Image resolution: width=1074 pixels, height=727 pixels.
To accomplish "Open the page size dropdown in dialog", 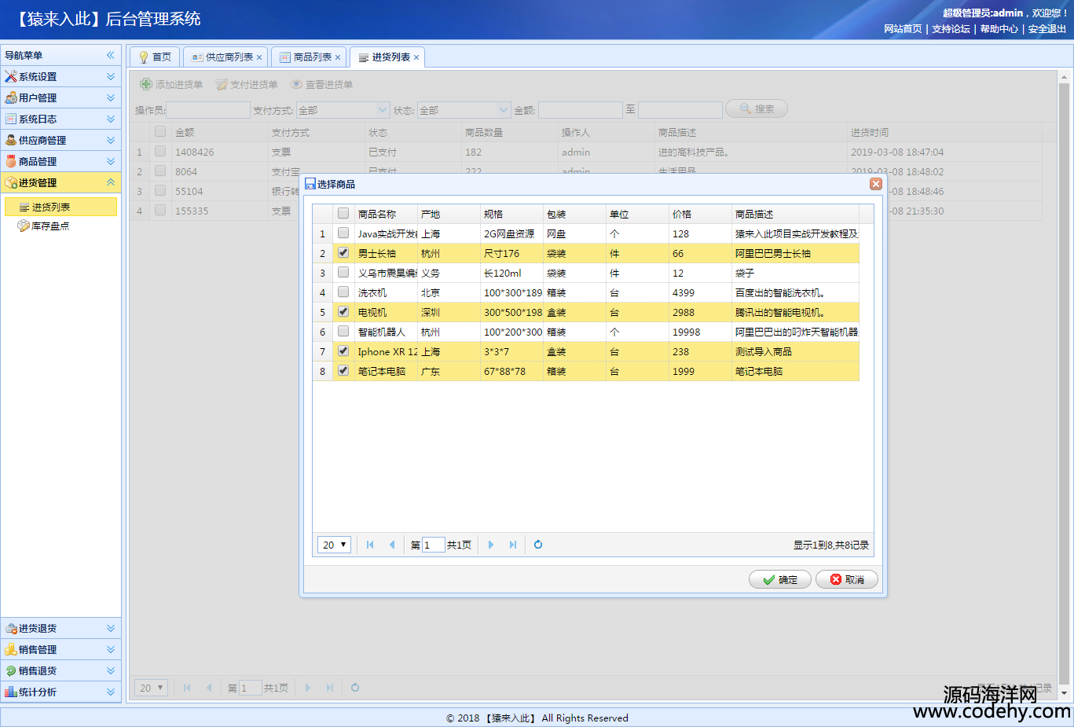I will [x=334, y=545].
